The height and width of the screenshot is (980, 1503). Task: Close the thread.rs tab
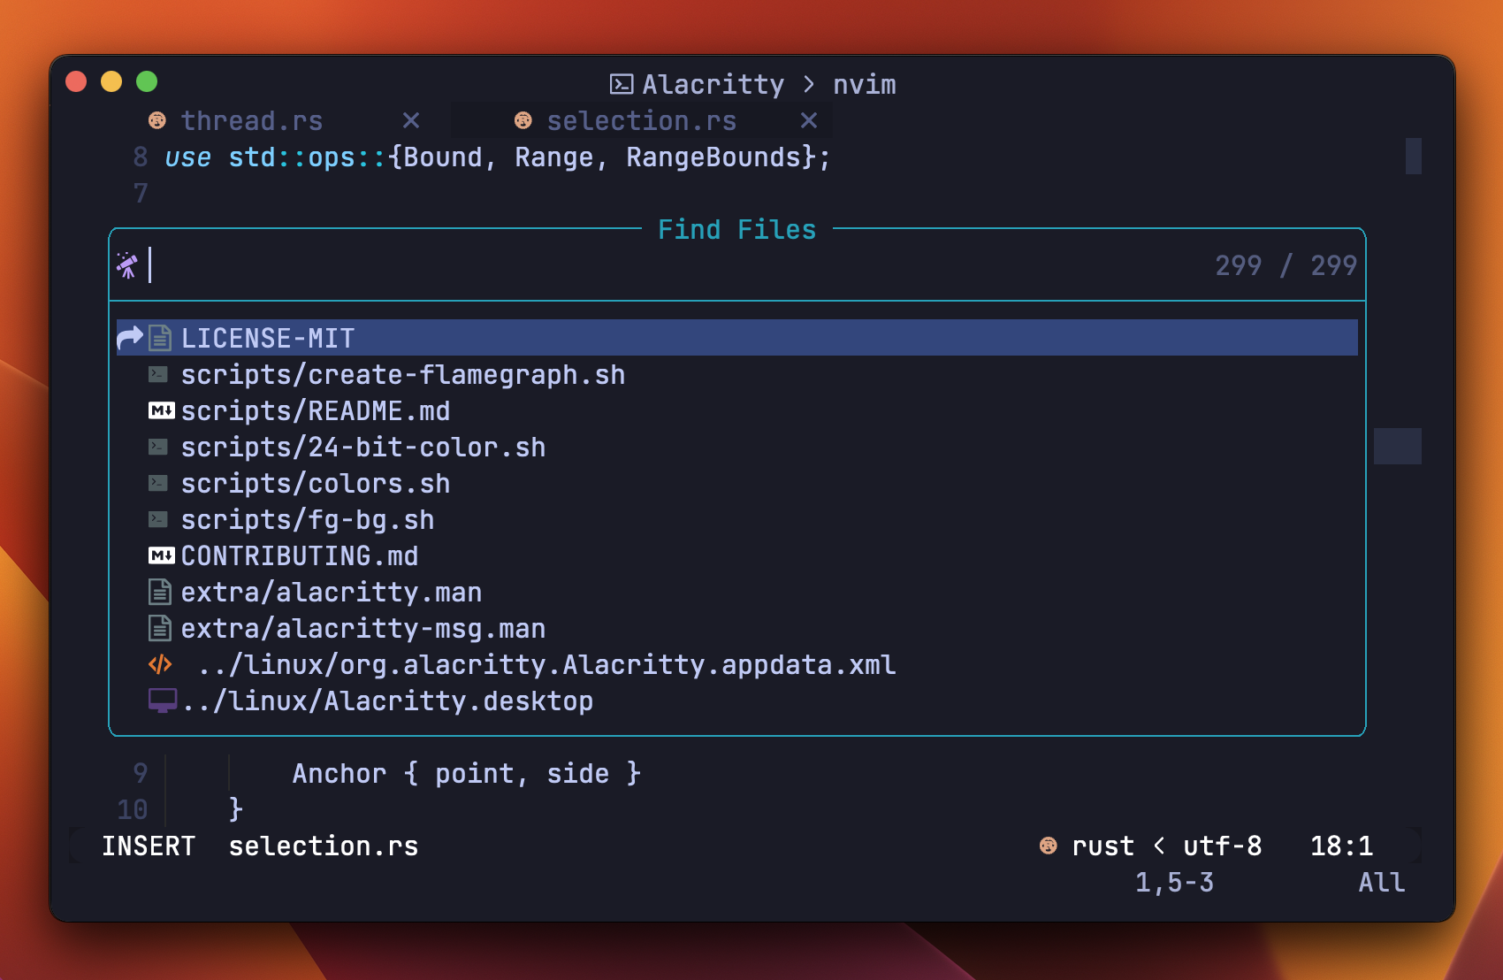410,120
